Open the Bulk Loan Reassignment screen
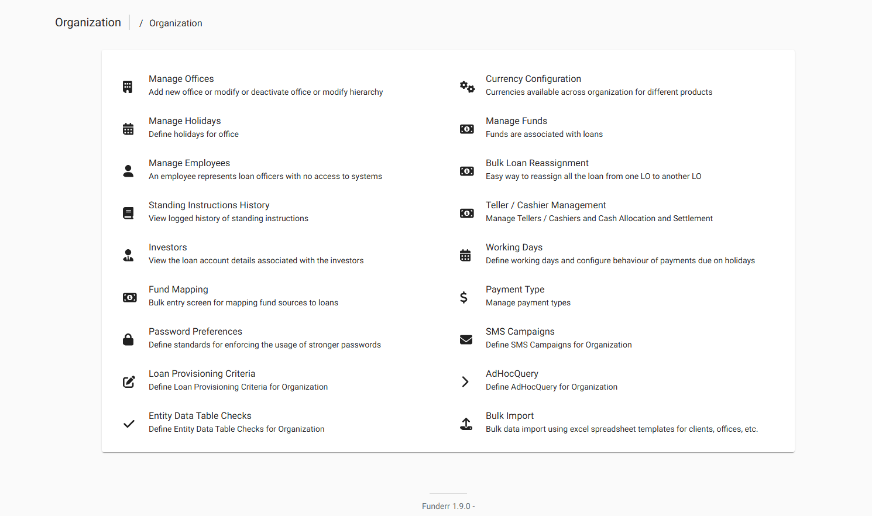Image resolution: width=872 pixels, height=516 pixels. 537,163
